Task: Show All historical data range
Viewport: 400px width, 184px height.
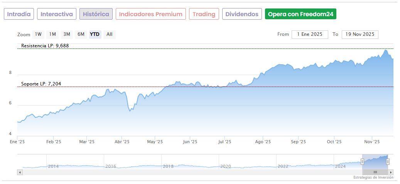Action: pyautogui.click(x=110, y=34)
